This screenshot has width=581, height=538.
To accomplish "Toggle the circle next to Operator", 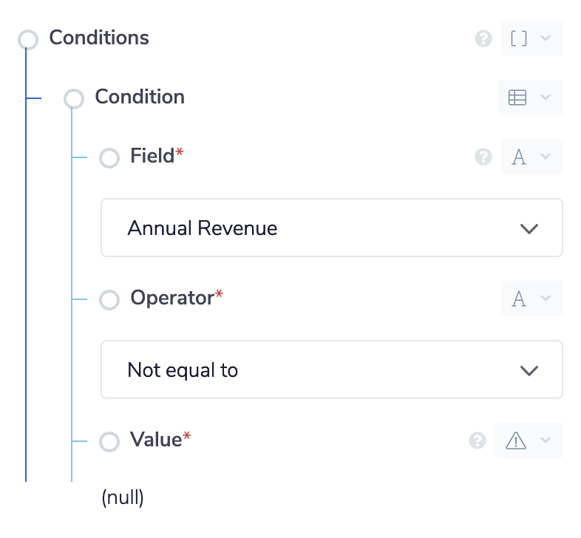I will [x=109, y=300].
